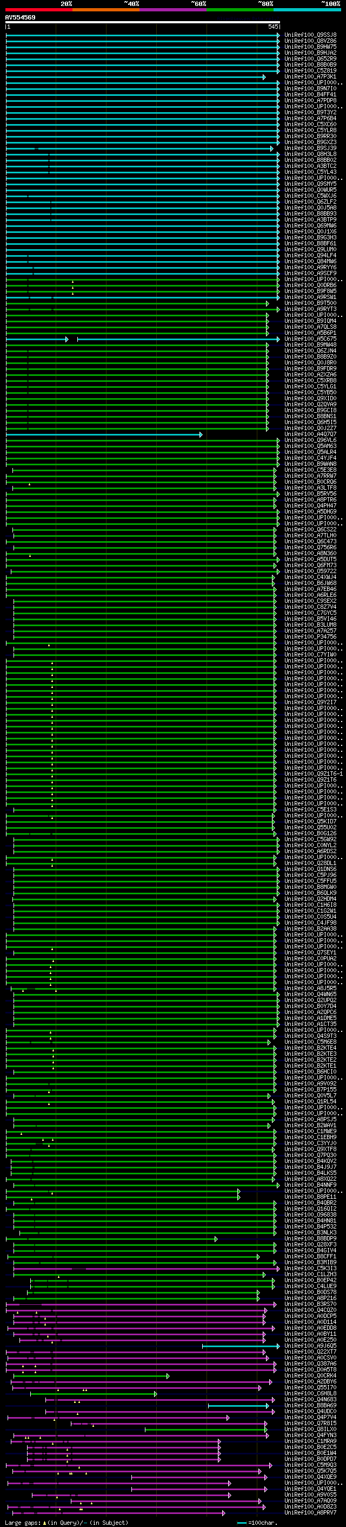Click the UniRef100_Q96VL6 label
This screenshot has width=346, height=1527.
[310, 440]
